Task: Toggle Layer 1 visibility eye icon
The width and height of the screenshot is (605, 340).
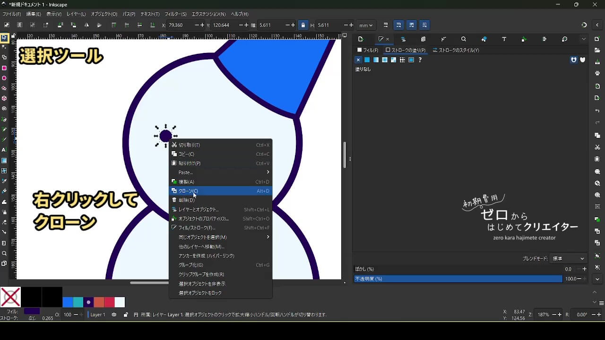Action: [x=114, y=314]
